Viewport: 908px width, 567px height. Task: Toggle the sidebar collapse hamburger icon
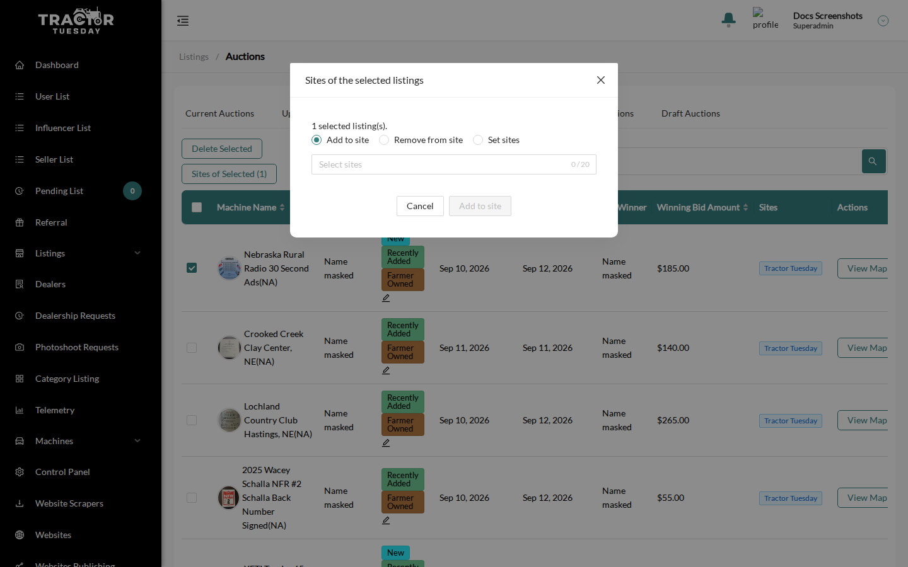coord(183,21)
